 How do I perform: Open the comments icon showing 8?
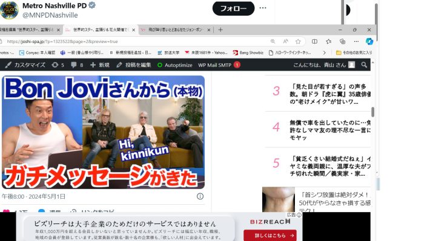click(x=77, y=65)
